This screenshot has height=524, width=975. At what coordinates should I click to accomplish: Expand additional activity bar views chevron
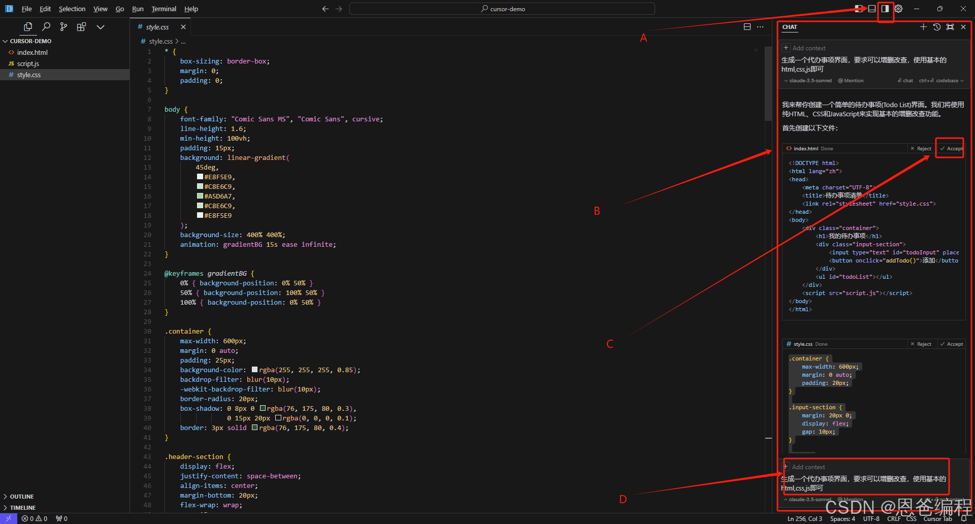(101, 27)
